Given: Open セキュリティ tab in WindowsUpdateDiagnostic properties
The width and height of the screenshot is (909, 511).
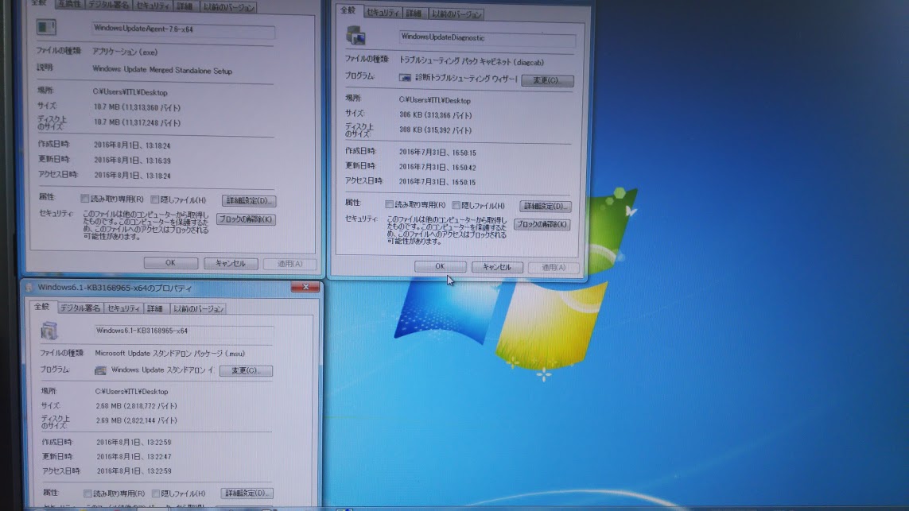Looking at the screenshot, I should (x=383, y=13).
